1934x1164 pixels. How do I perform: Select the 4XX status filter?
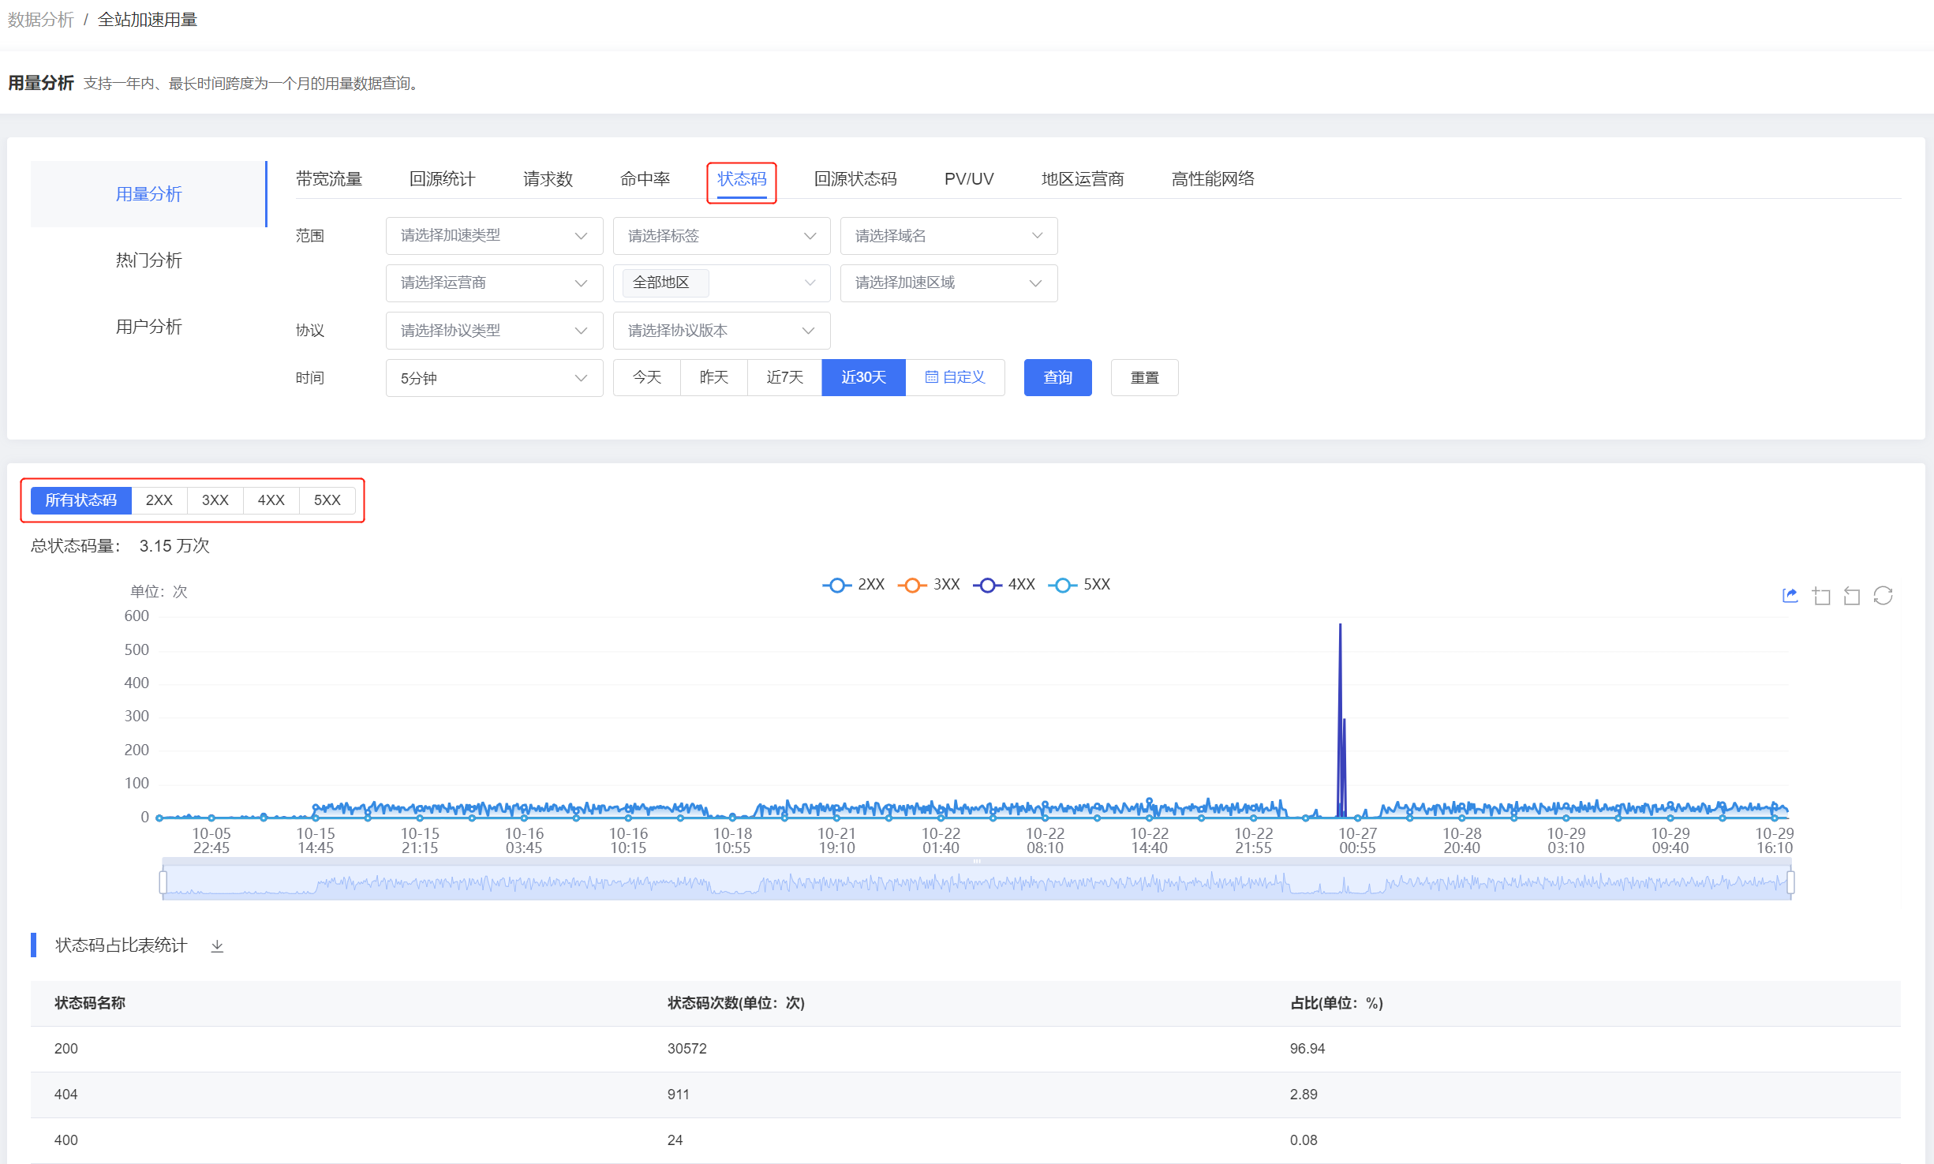point(271,500)
